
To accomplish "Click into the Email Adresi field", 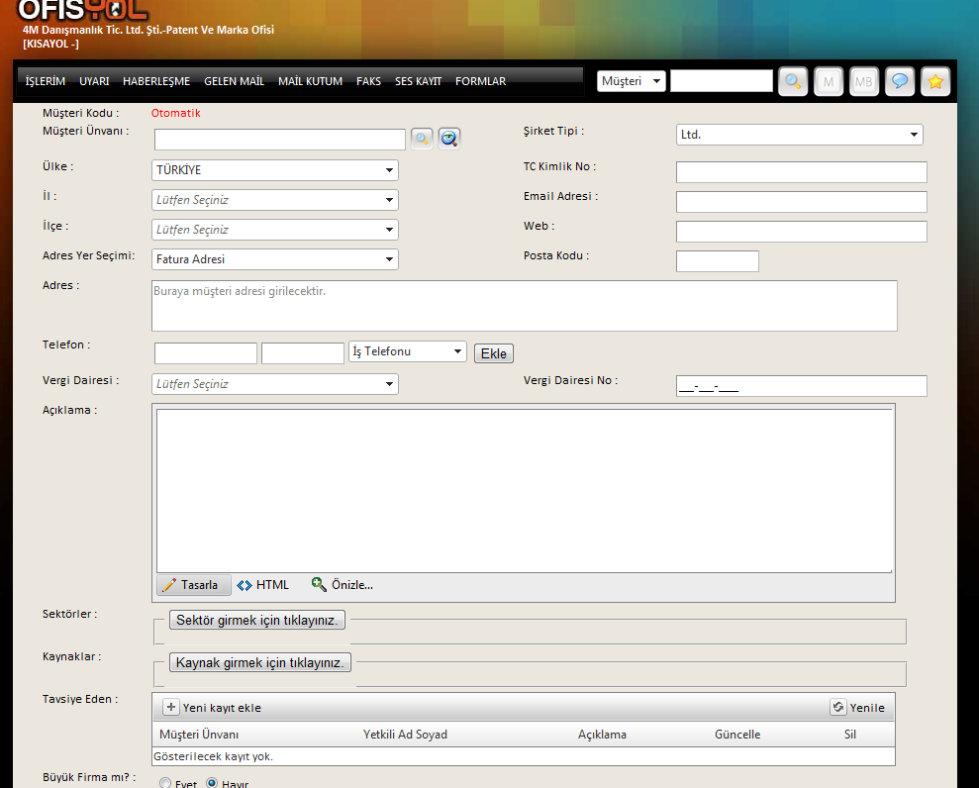I will tap(801, 202).
